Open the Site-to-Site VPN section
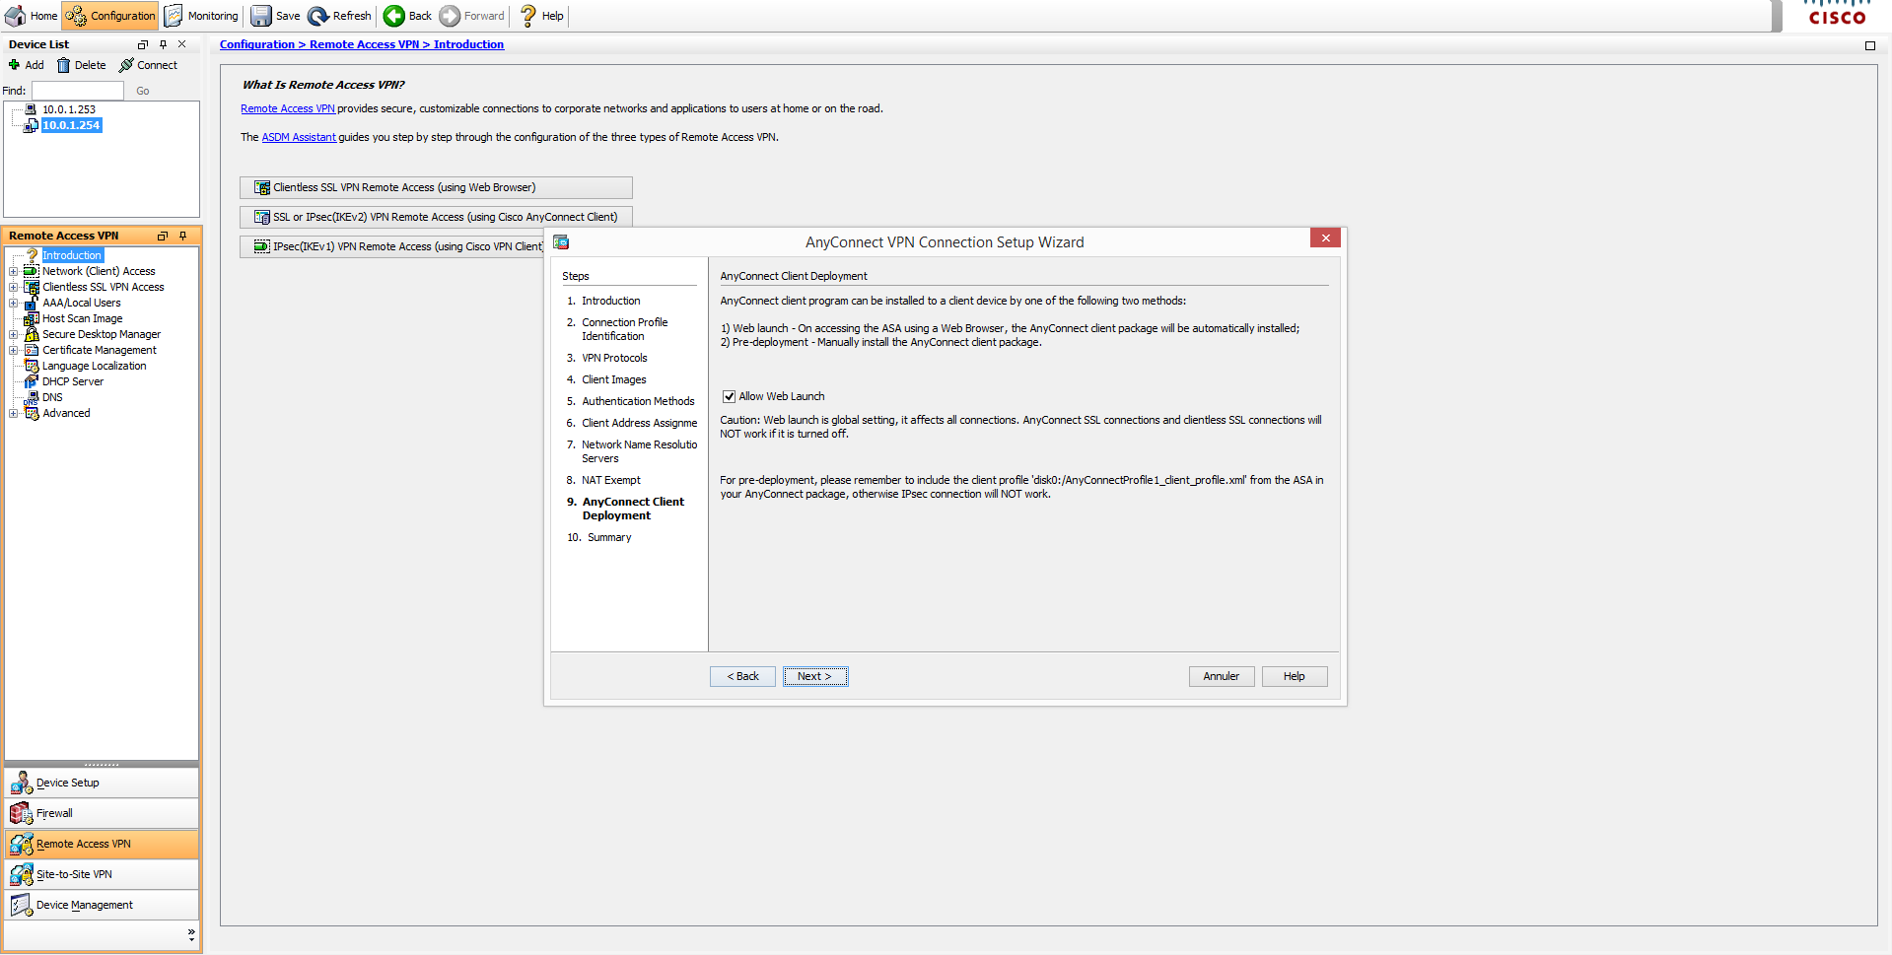The image size is (1892, 955). [x=102, y=874]
